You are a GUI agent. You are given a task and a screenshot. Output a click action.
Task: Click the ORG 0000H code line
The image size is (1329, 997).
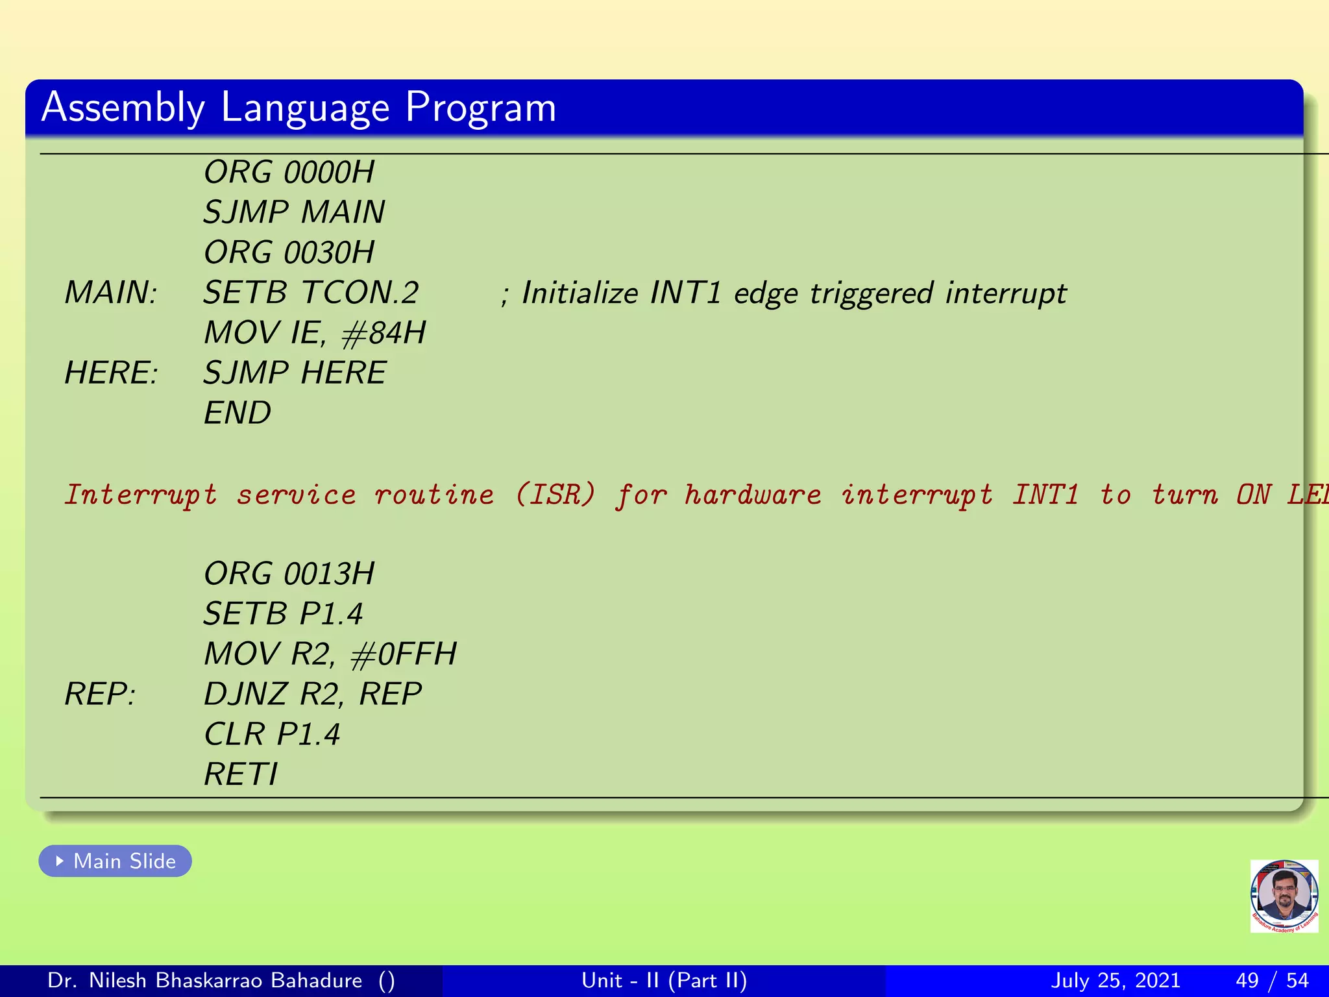(289, 173)
